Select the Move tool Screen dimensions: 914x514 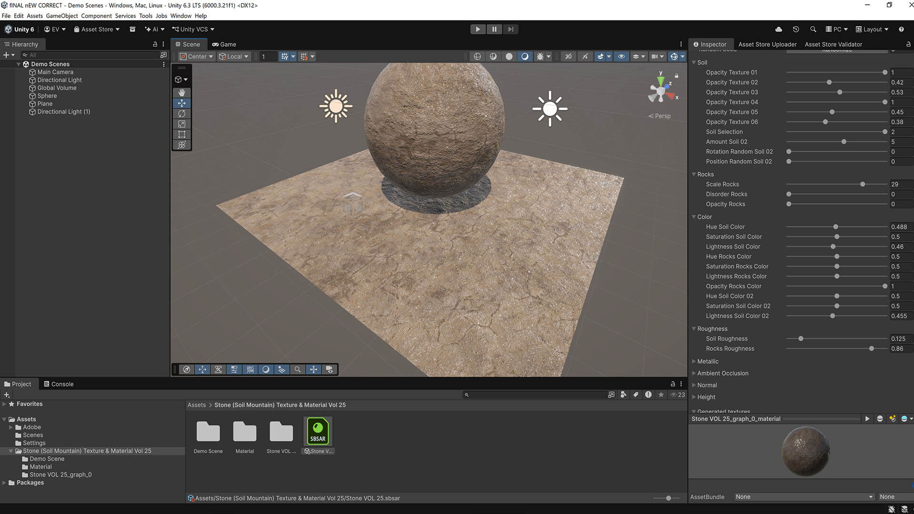[181, 103]
